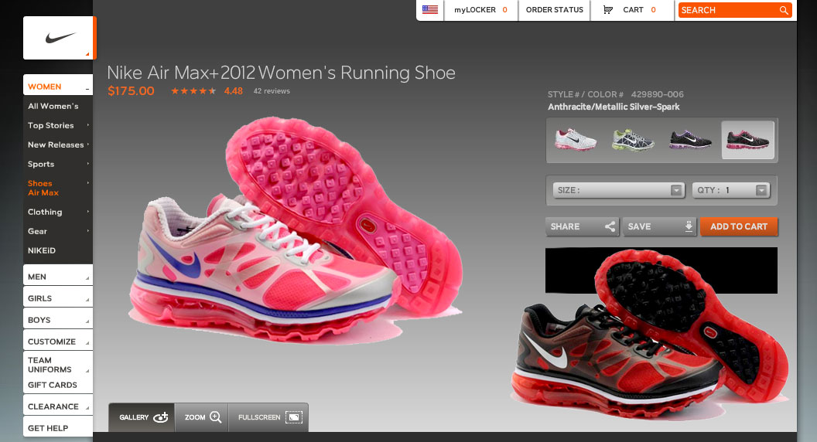Click the Add to Cart button

pos(739,226)
